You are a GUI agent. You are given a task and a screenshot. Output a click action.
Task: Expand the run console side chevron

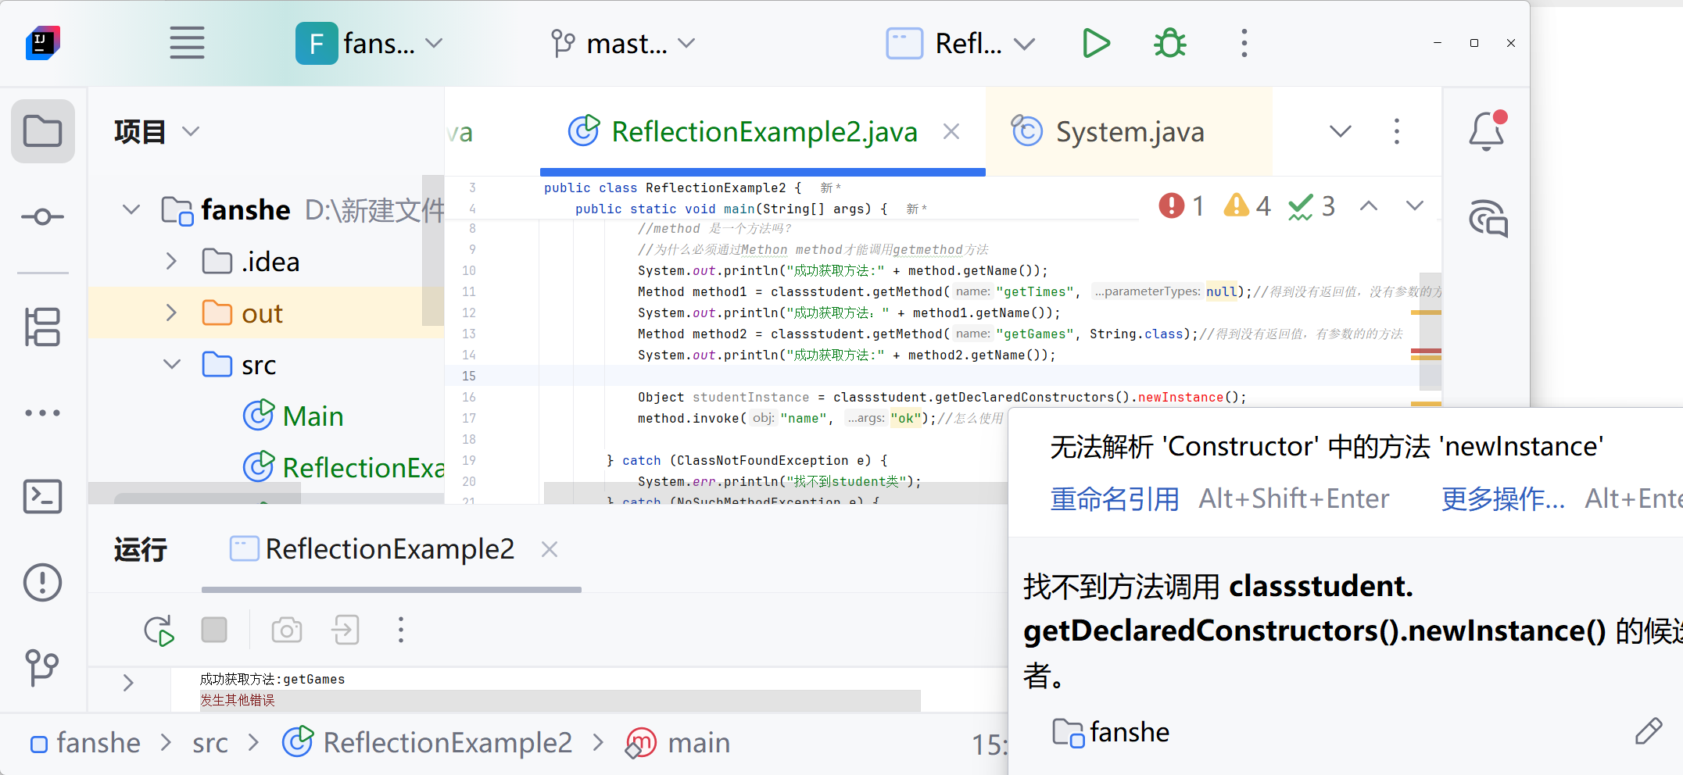pos(128,683)
